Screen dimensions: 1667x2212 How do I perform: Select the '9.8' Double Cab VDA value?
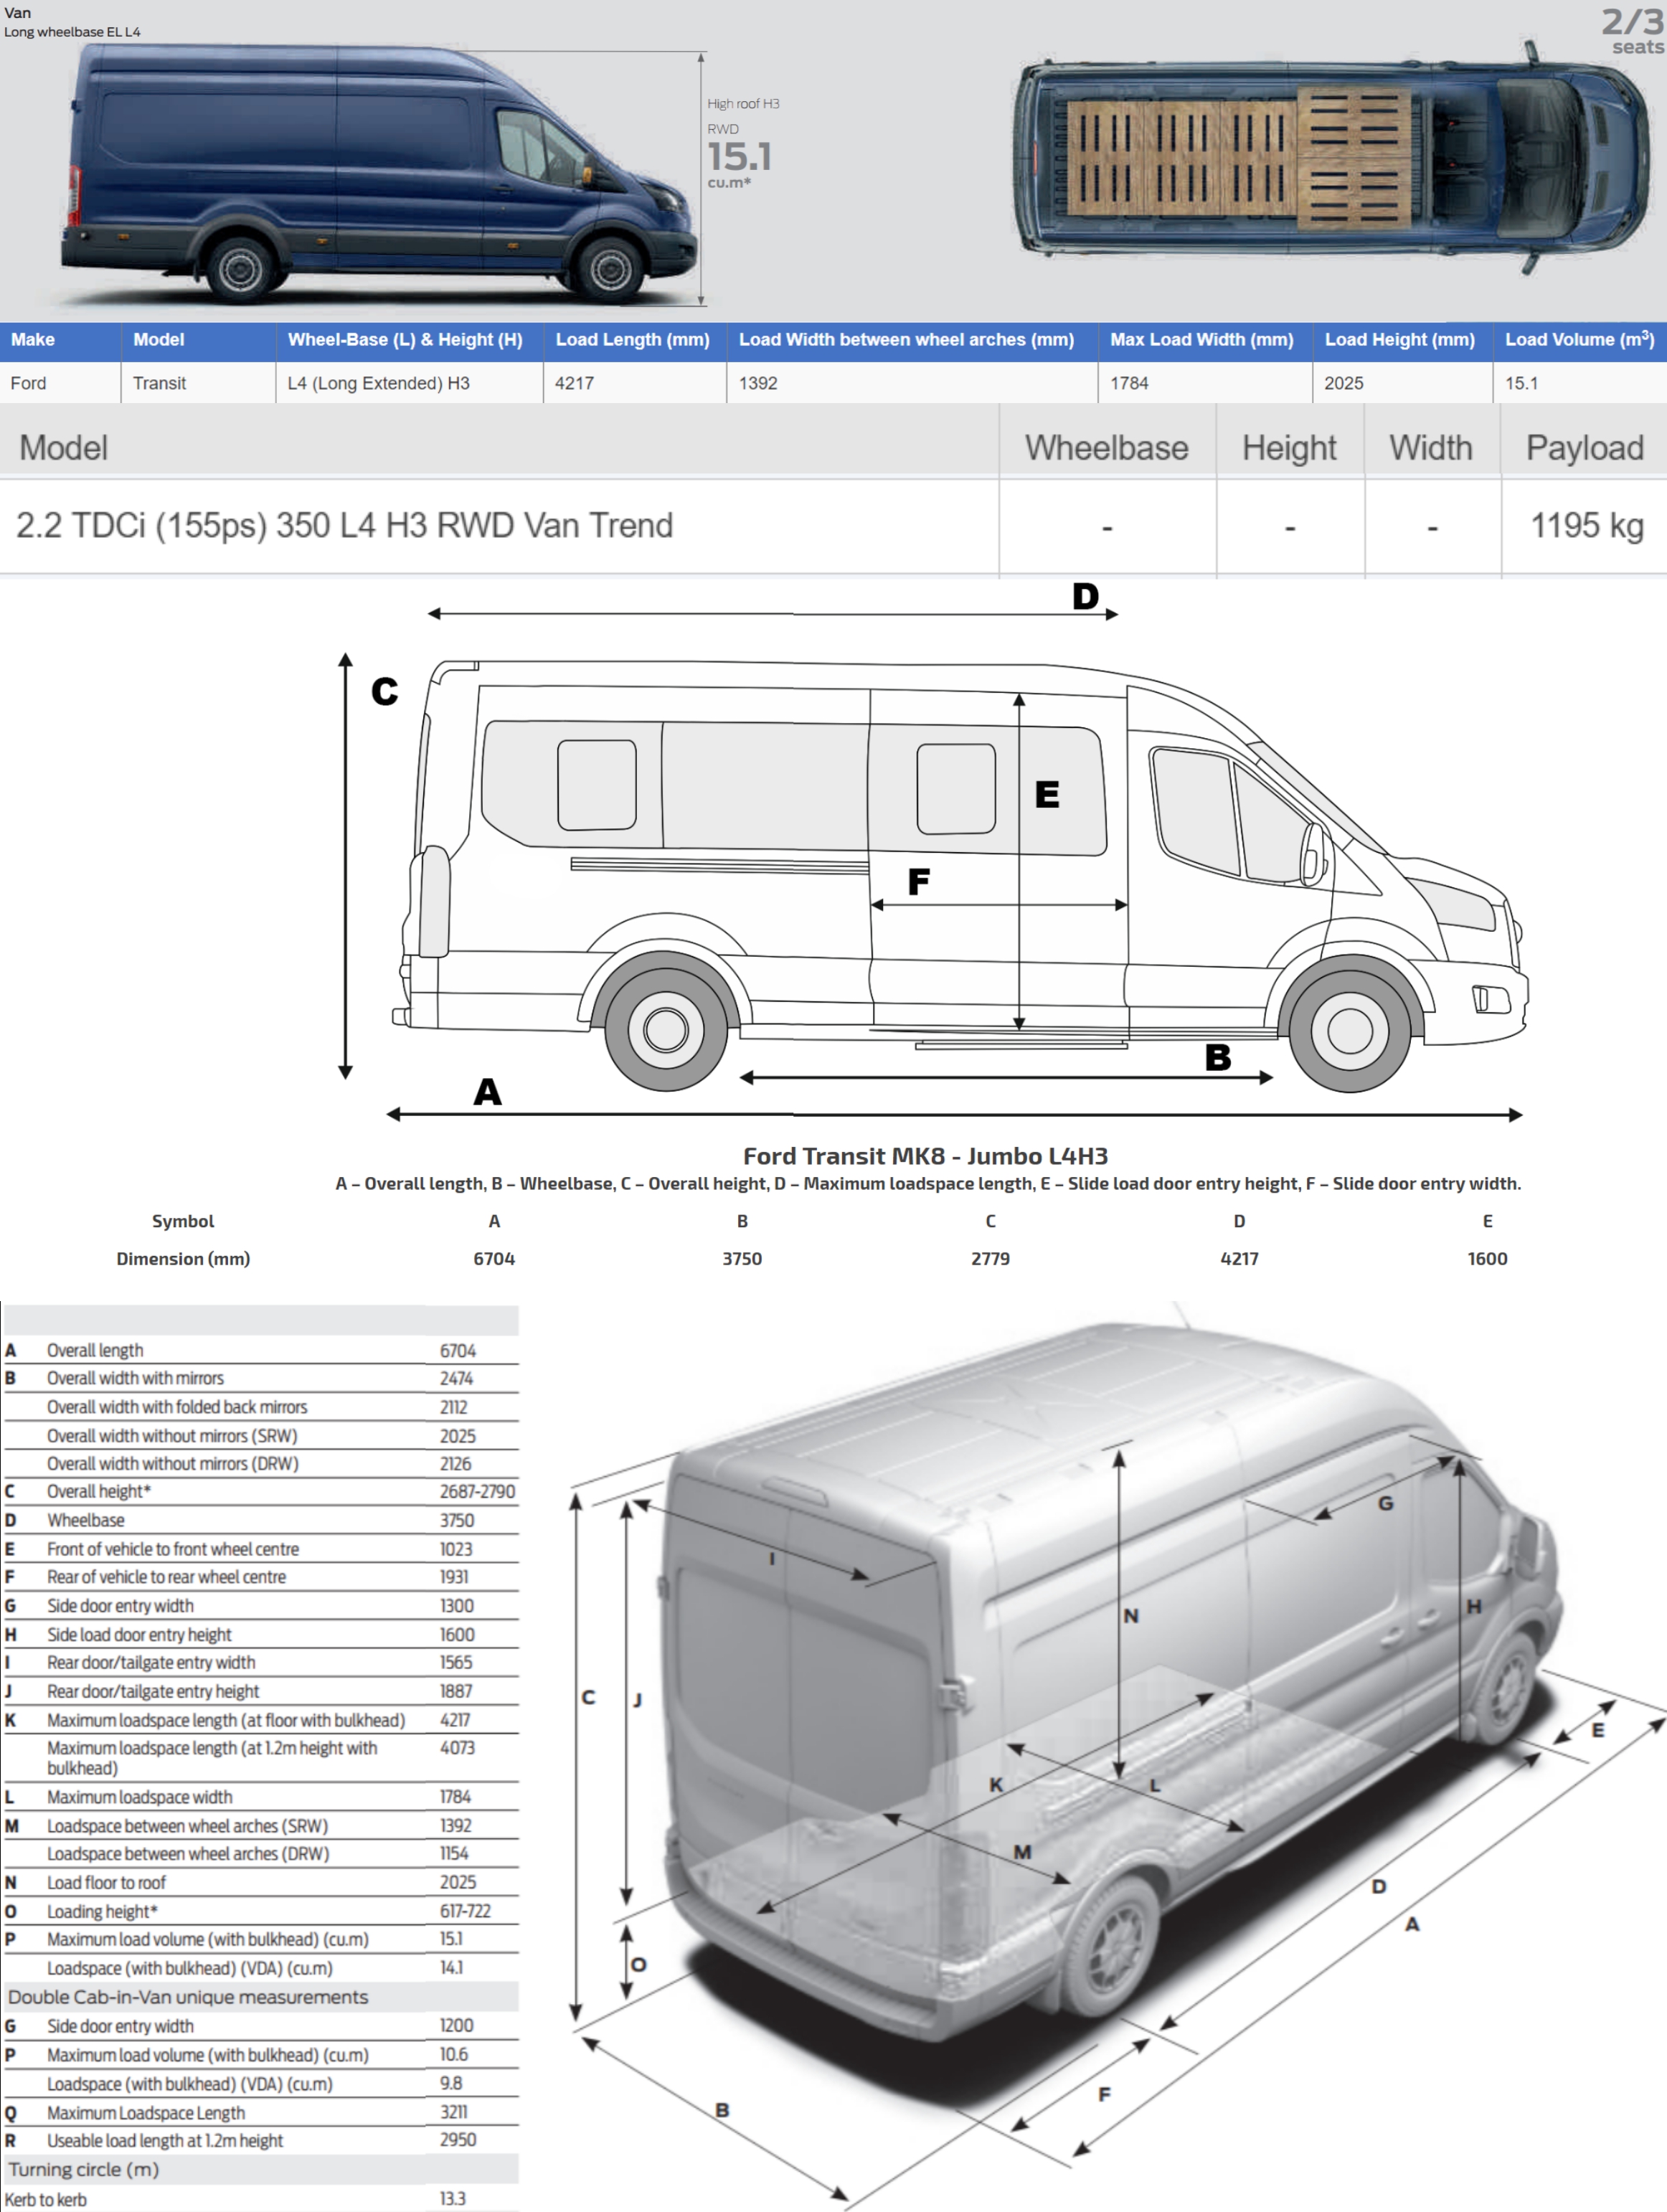(451, 2084)
